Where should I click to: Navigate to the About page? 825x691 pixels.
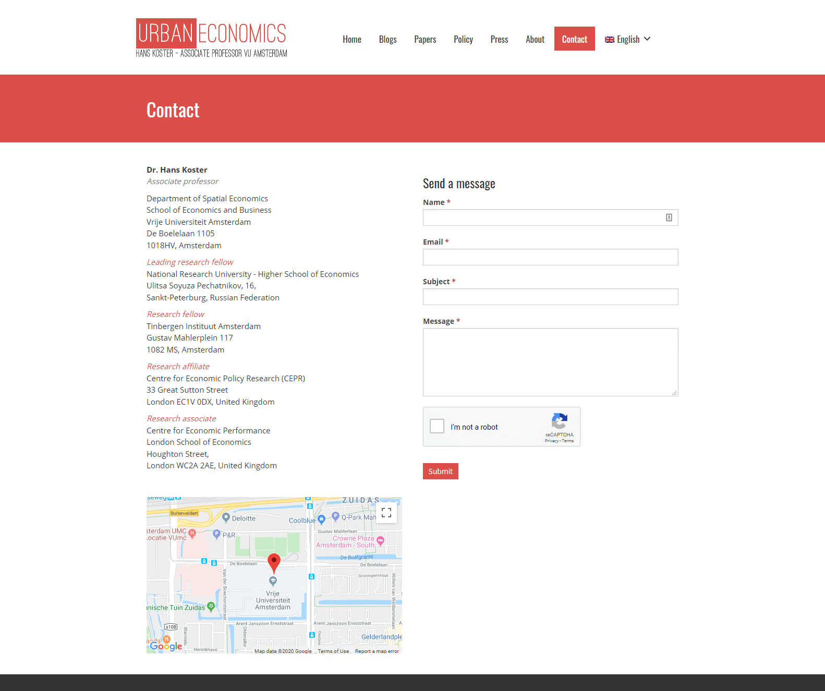[x=535, y=39]
